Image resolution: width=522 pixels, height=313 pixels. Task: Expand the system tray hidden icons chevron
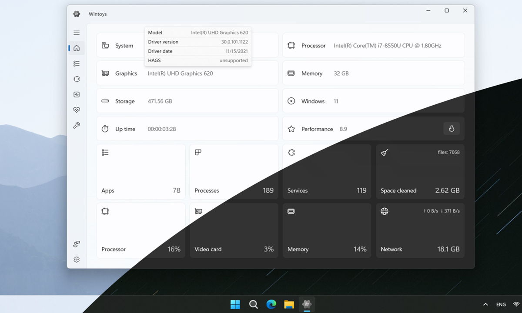486,305
